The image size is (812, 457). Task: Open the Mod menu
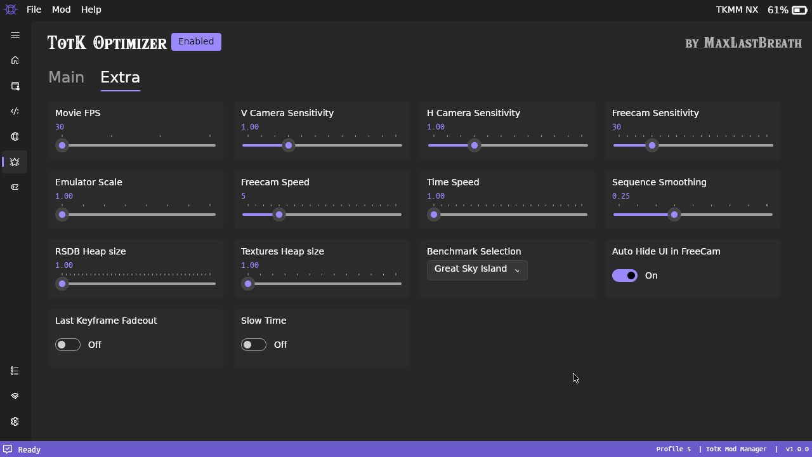click(x=61, y=10)
